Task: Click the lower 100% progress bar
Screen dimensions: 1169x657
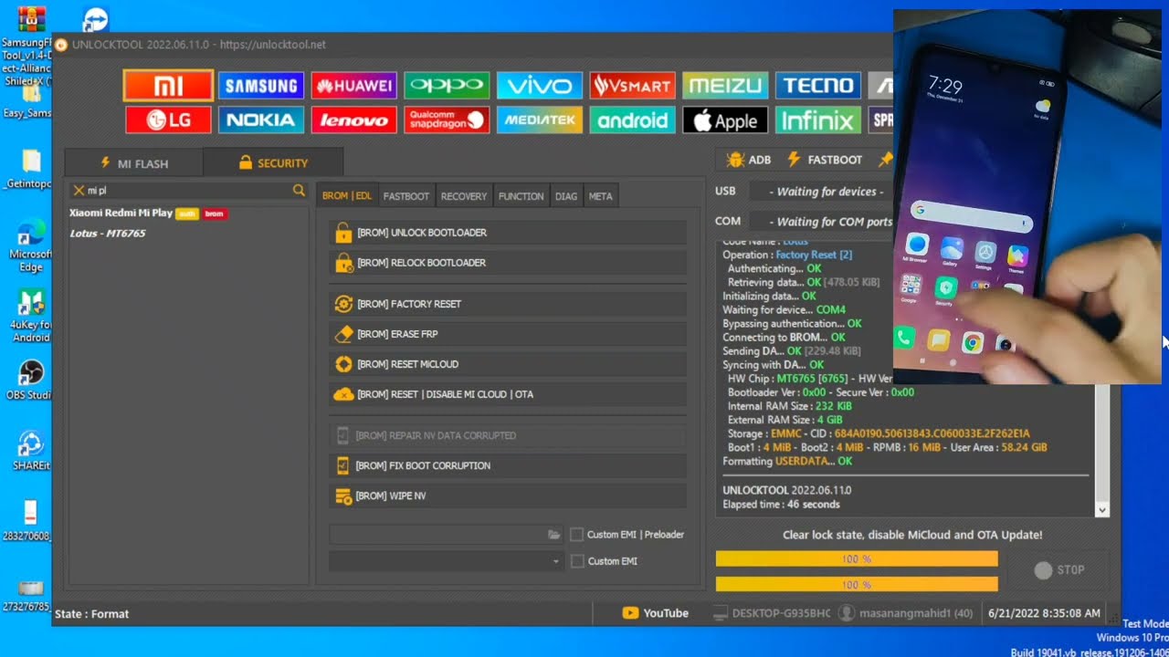Action: point(857,584)
